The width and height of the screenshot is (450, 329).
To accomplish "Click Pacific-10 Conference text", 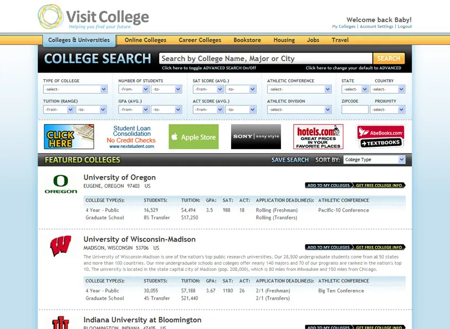I will click(x=344, y=210).
